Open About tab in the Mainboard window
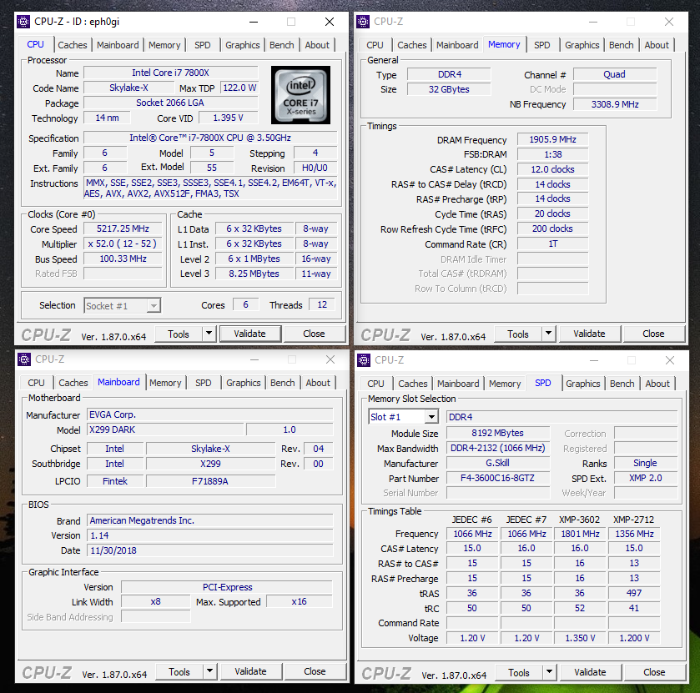 click(318, 383)
